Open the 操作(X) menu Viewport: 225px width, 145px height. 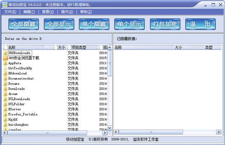point(67,12)
